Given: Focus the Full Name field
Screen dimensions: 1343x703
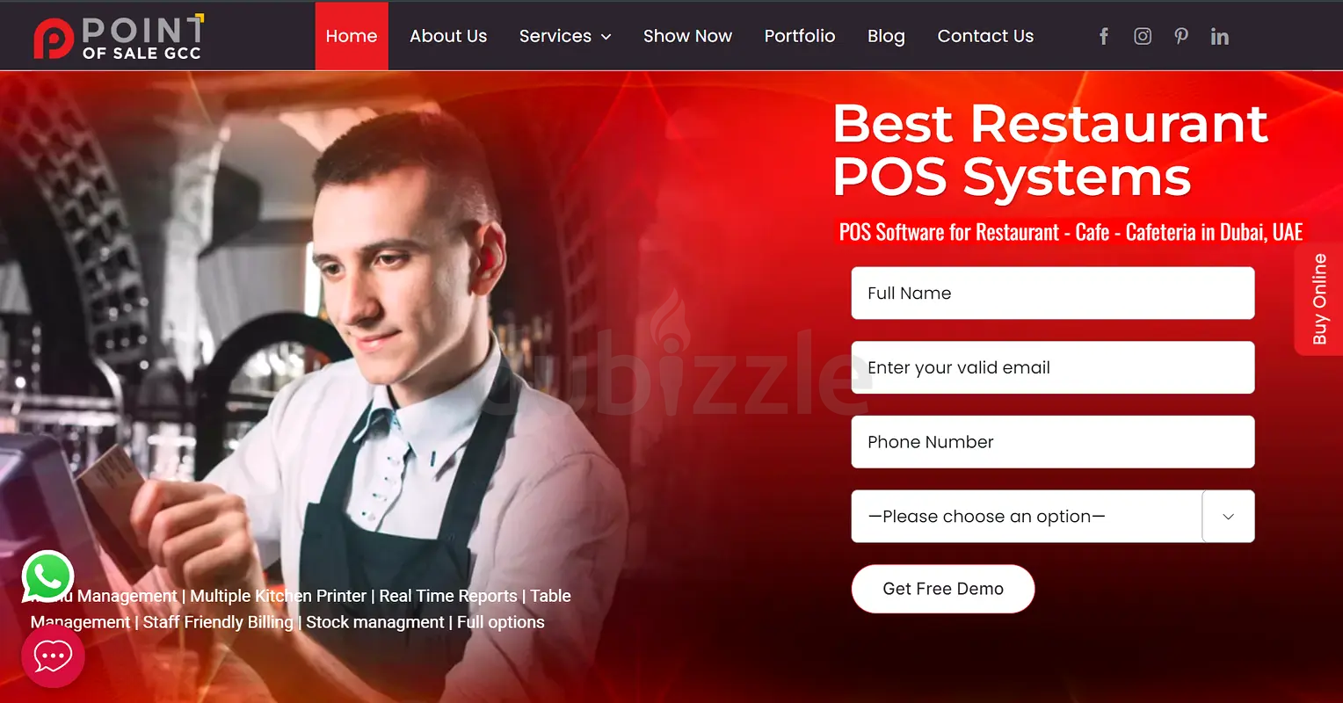Looking at the screenshot, I should tap(1052, 294).
